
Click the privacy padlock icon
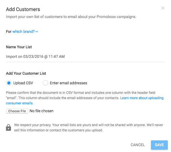click(x=8, y=127)
